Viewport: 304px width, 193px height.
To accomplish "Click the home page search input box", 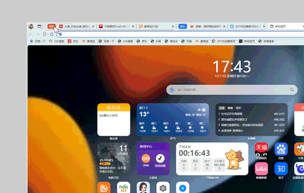I will coord(232,90).
